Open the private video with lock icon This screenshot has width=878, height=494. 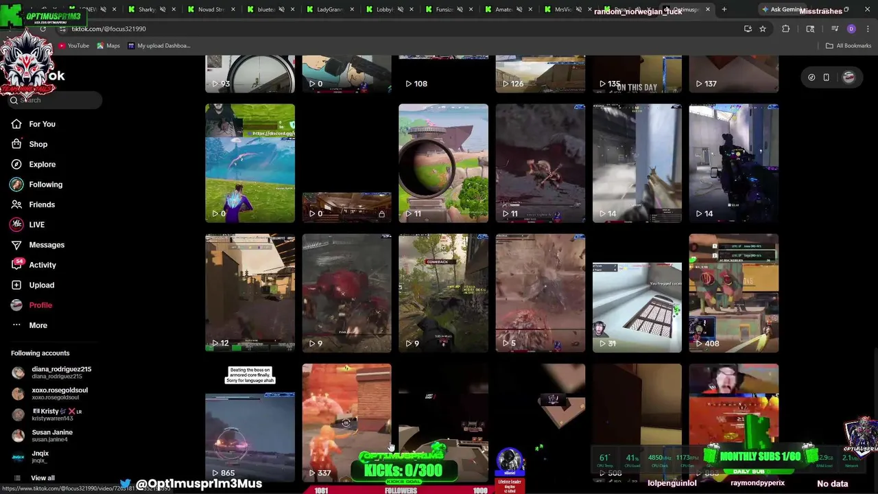coord(346,163)
